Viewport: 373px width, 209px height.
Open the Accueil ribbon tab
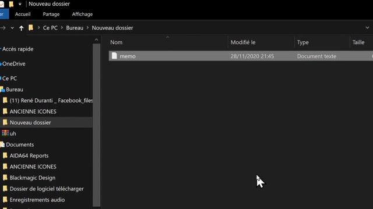point(23,14)
